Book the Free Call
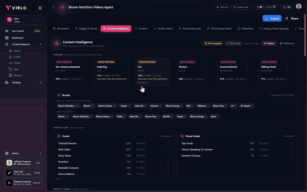The image size is (307, 192). [x=37, y=173]
